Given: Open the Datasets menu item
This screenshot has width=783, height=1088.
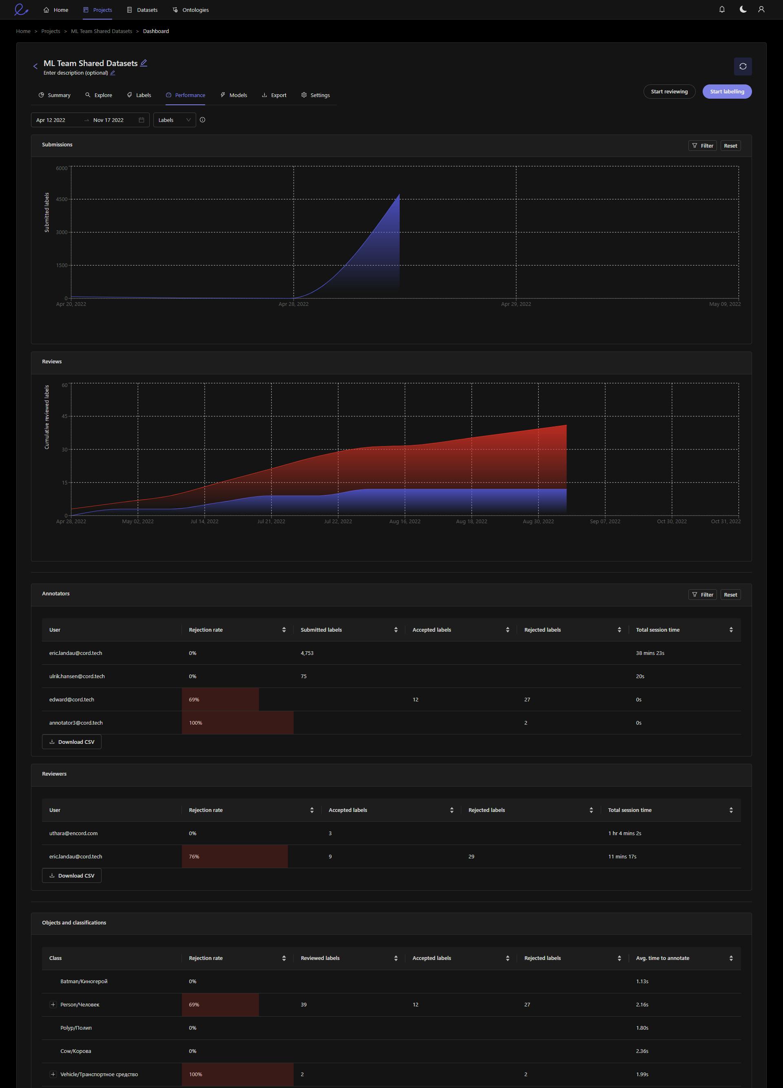Looking at the screenshot, I should click(142, 10).
